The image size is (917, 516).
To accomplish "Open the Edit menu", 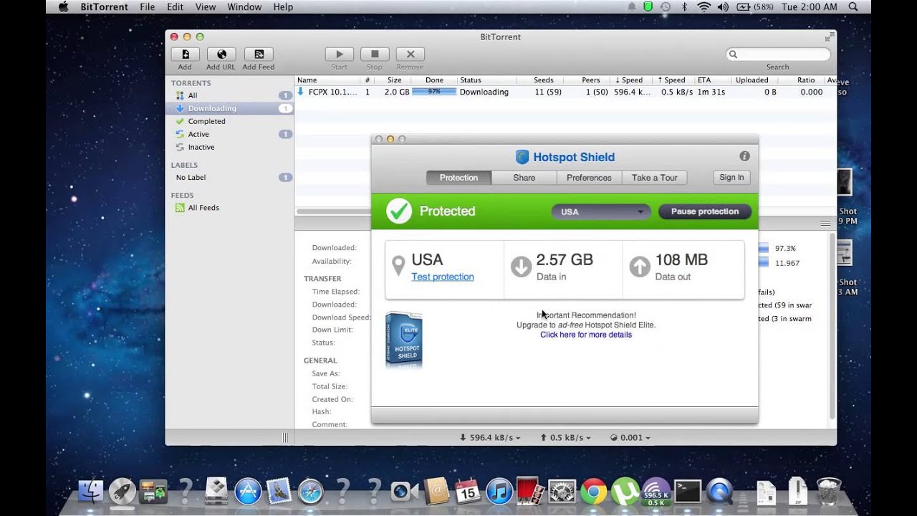I will (175, 7).
